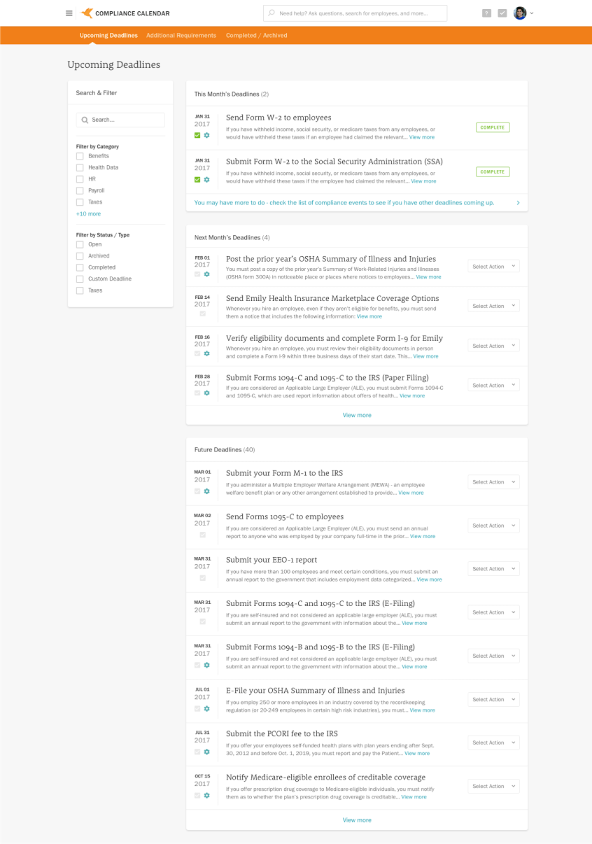This screenshot has height=844, width=592.
Task: Click gear icon for Submit Form M-1 deadline
Action: point(206,491)
